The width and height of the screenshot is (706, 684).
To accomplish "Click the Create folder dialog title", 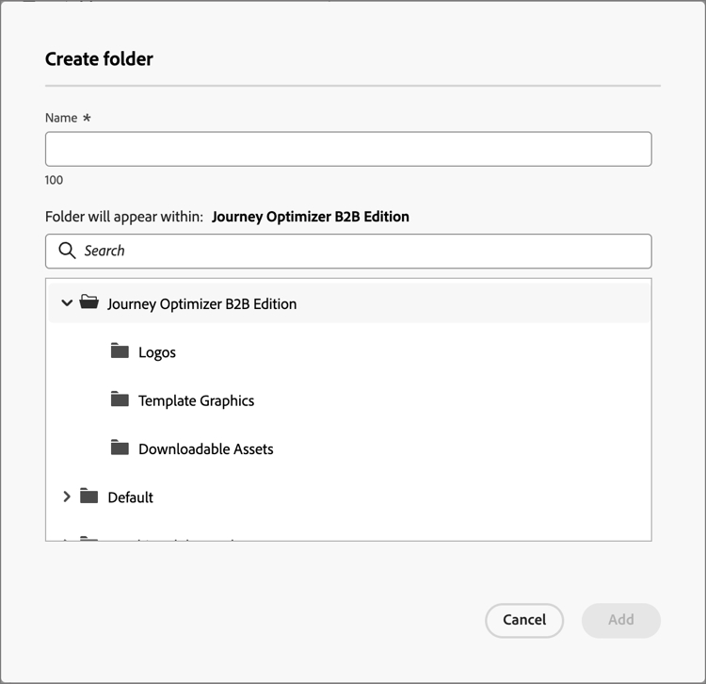I will click(99, 59).
